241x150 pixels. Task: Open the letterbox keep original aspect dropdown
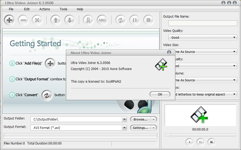pos(206,94)
